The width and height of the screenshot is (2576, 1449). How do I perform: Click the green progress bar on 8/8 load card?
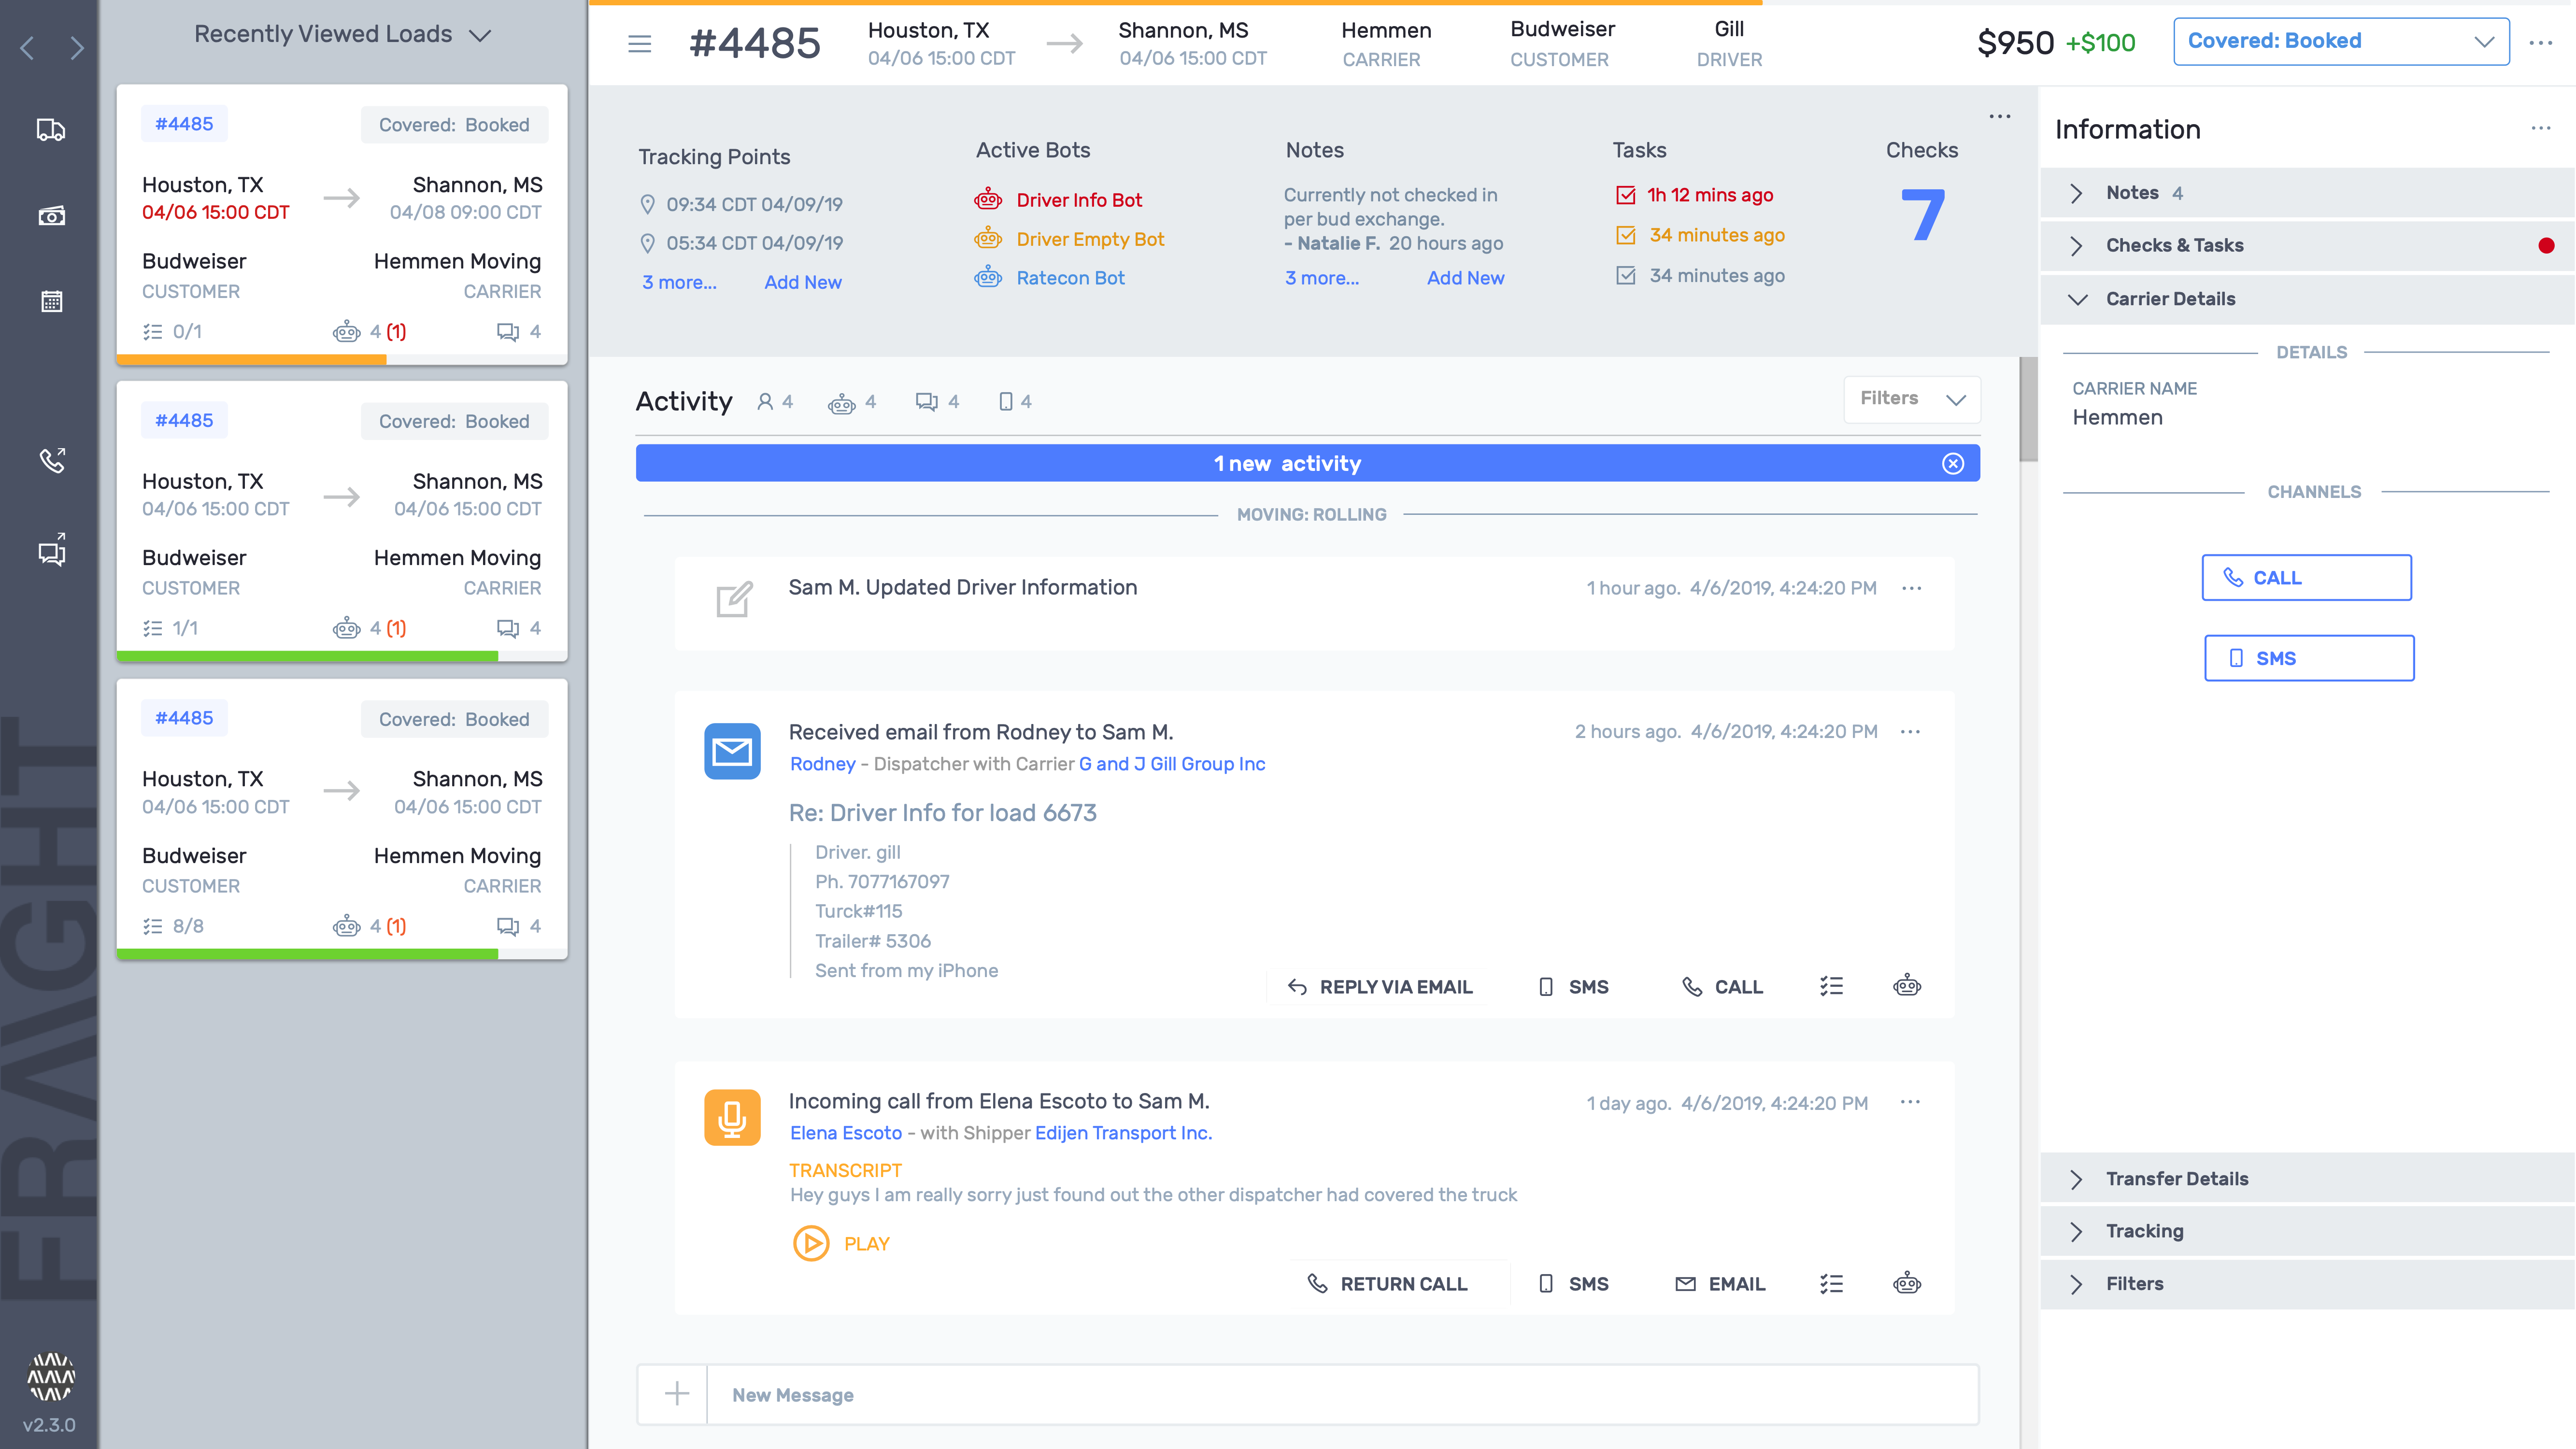coord(307,954)
